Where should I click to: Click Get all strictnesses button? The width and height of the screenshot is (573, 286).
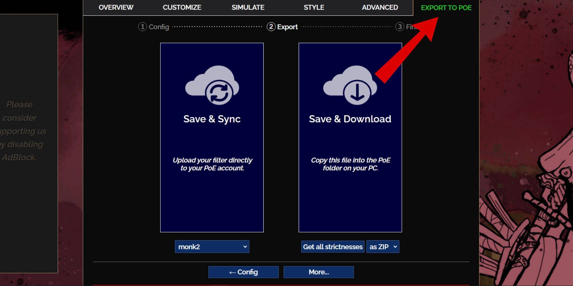click(x=333, y=247)
